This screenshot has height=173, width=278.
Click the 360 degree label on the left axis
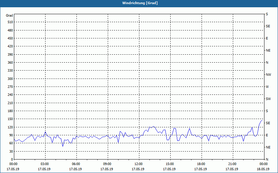click(10, 63)
